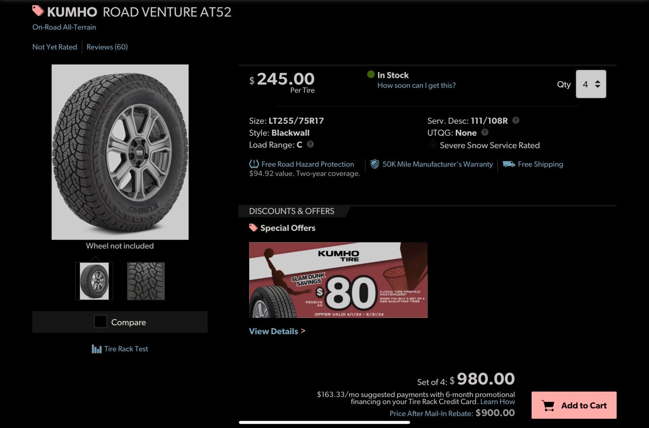Open On-Road All-Terrain category link
The width and height of the screenshot is (649, 428).
click(x=64, y=27)
